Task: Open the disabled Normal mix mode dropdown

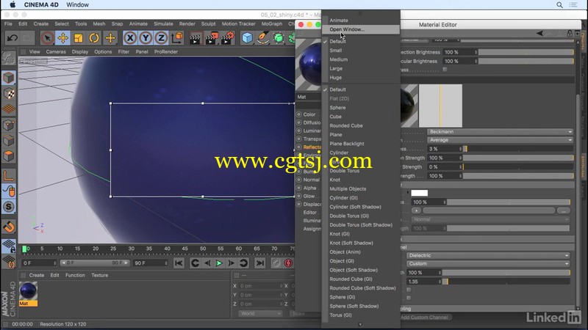Action: click(490, 219)
